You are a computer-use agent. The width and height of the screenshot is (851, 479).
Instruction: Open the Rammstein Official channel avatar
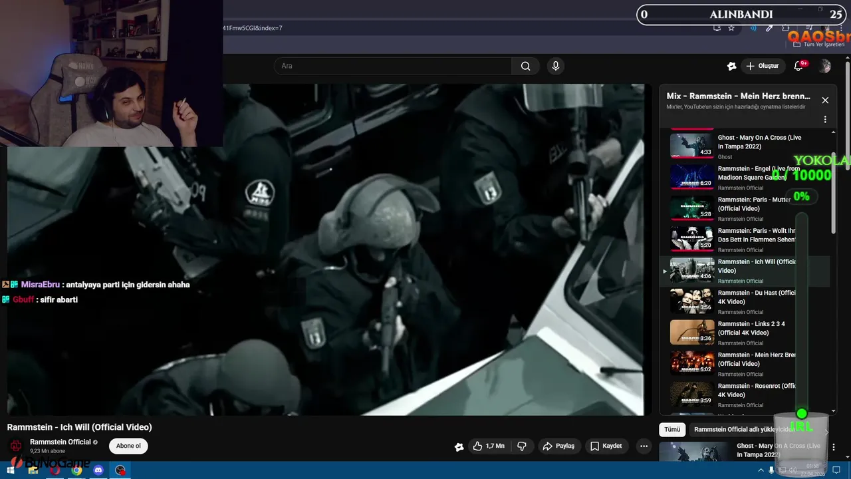tap(16, 446)
